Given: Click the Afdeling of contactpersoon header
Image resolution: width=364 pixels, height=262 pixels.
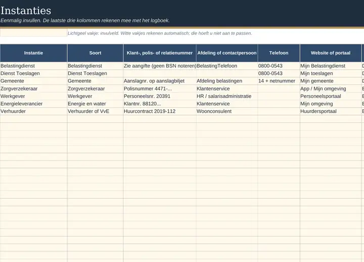Looking at the screenshot, I should pos(227,53).
